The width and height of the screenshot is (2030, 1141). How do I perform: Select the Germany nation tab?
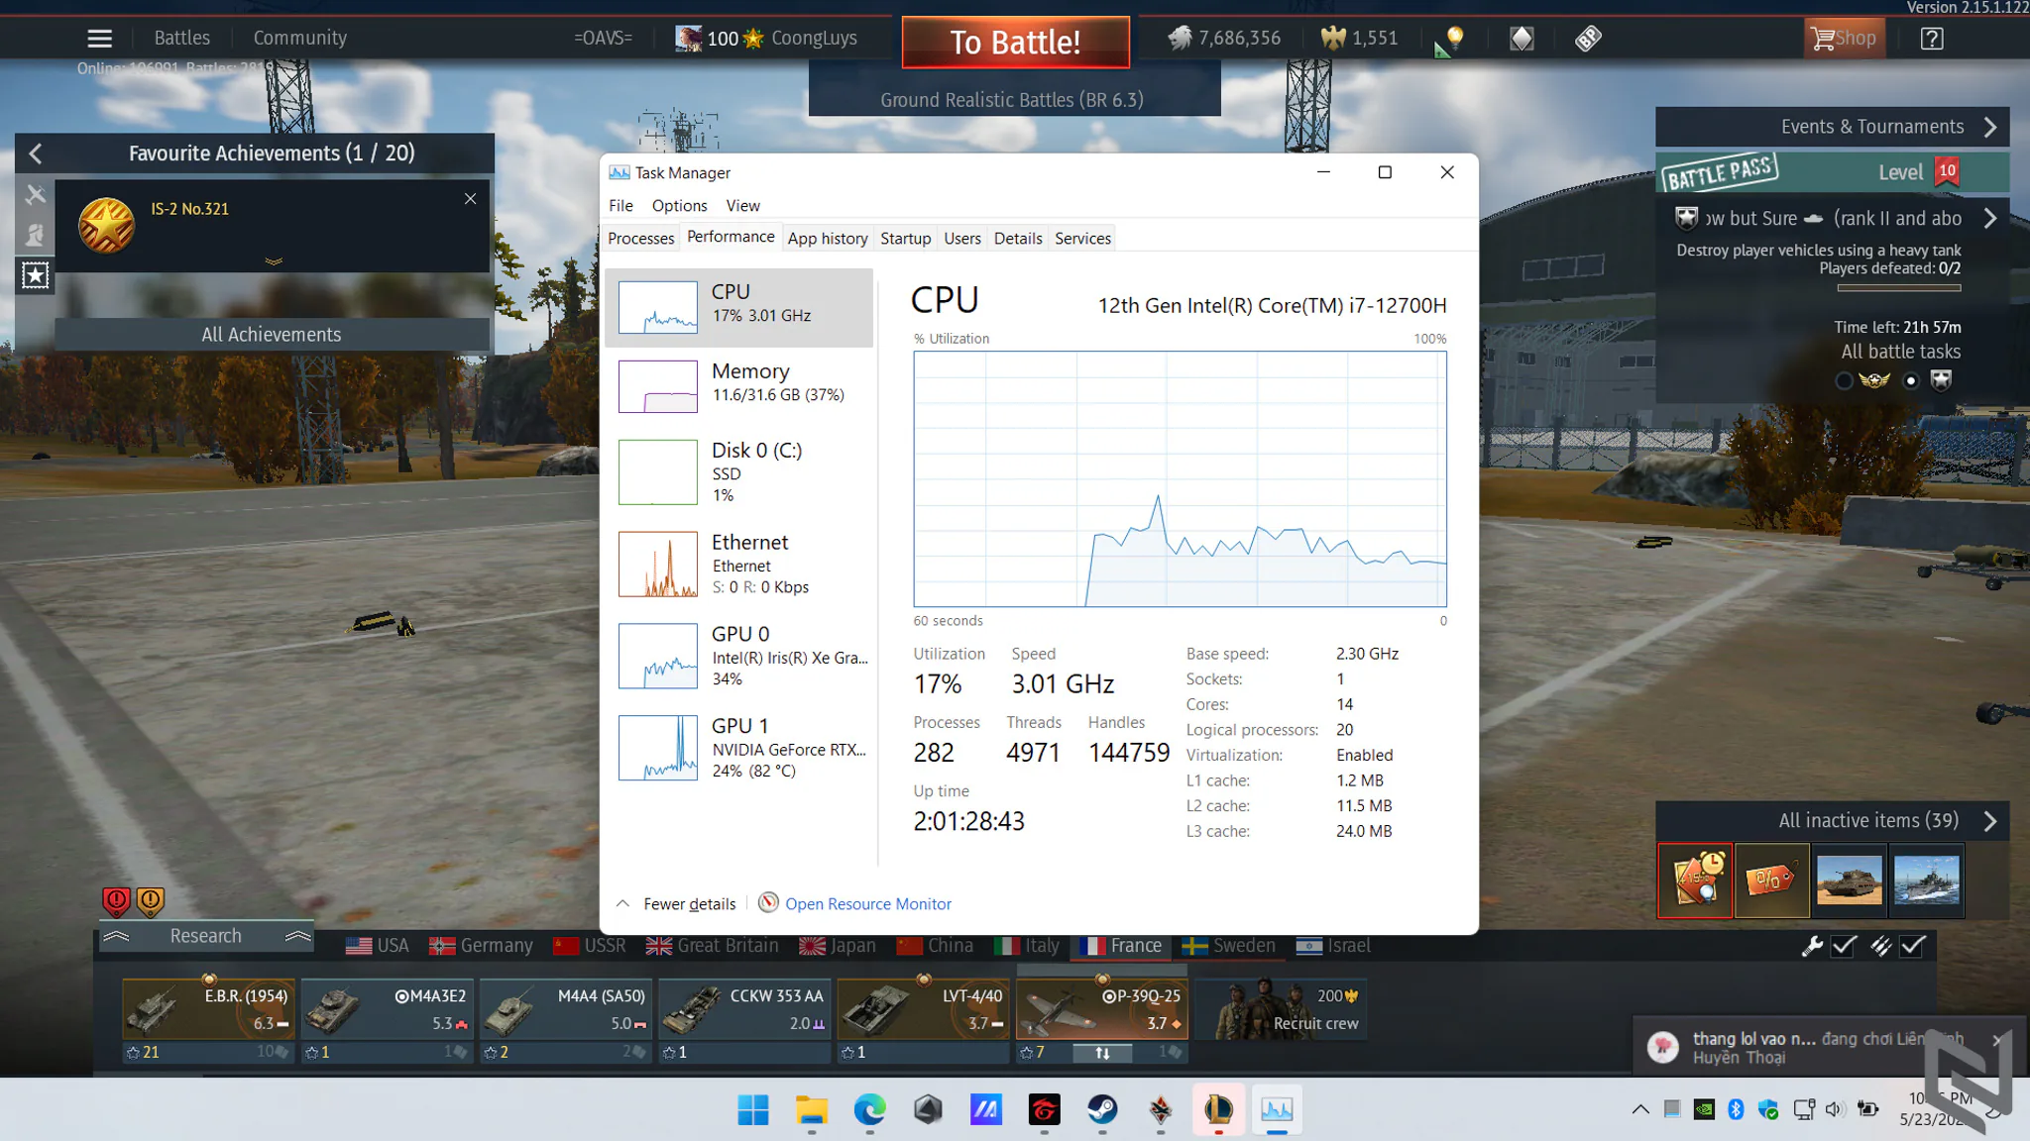pos(481,946)
